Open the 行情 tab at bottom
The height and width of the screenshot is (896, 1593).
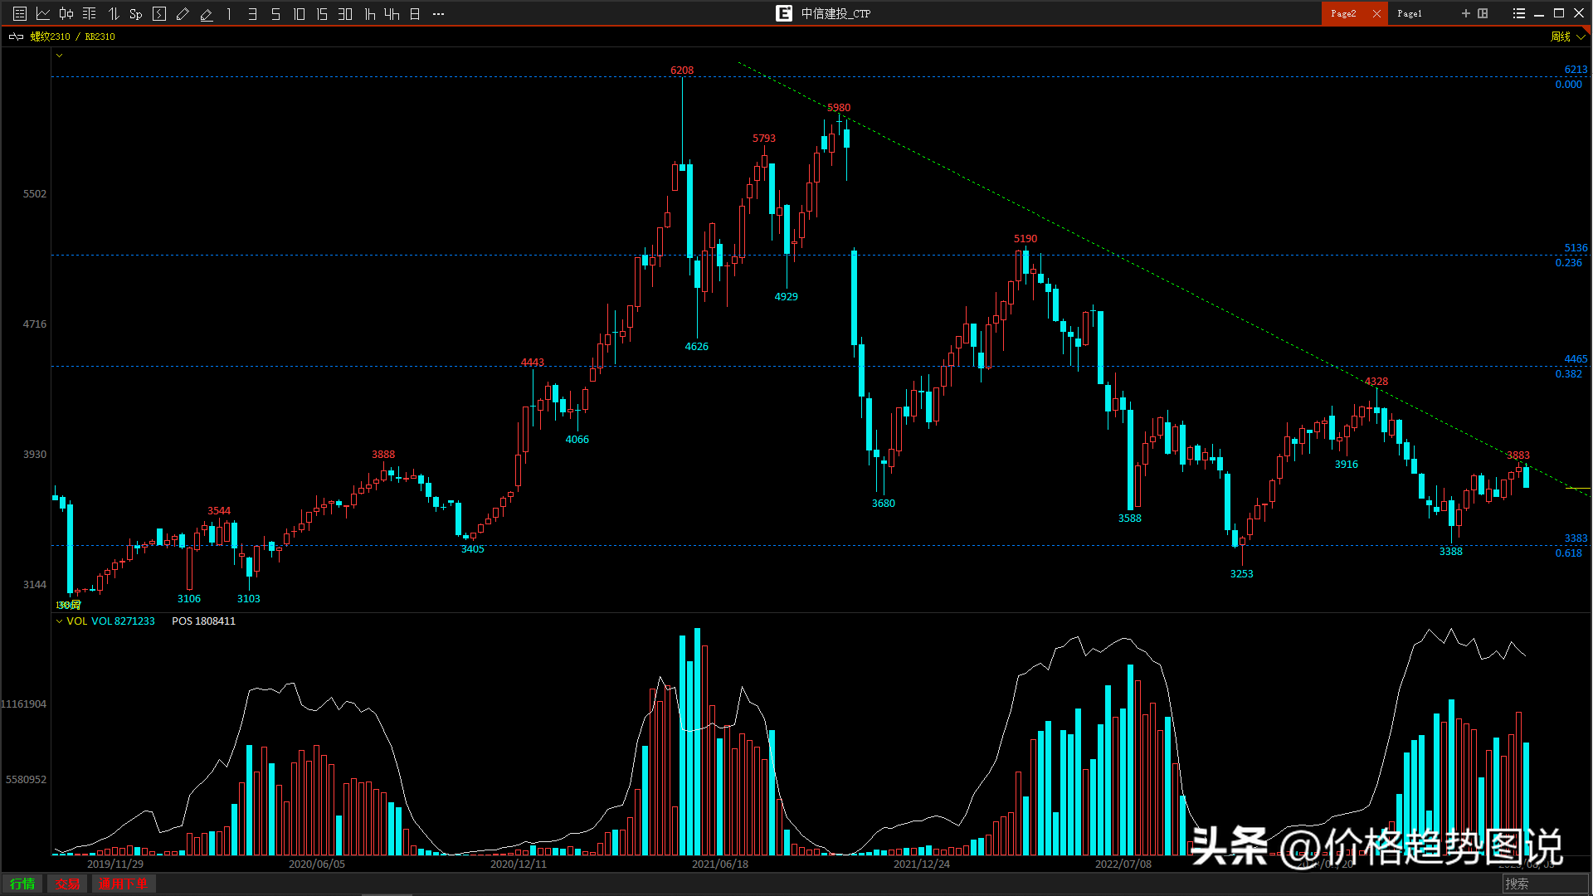(22, 884)
